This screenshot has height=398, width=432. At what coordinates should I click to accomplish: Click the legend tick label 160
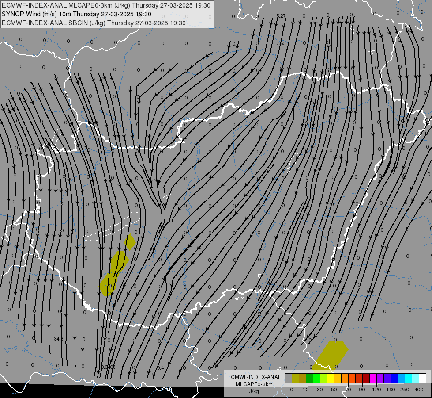click(391, 390)
